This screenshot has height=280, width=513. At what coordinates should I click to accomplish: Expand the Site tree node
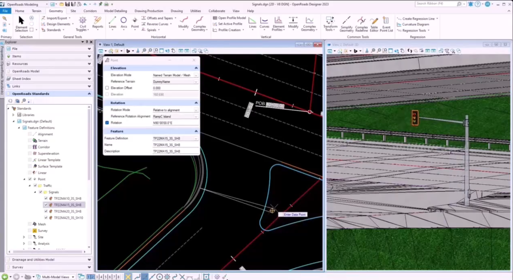tap(24, 237)
